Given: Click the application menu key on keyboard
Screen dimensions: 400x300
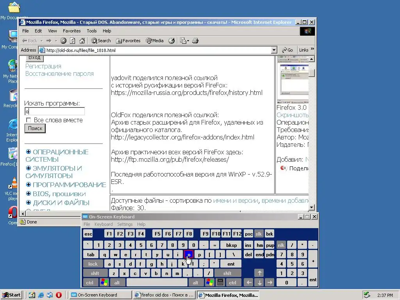Looking at the screenshot, I should 220,283.
